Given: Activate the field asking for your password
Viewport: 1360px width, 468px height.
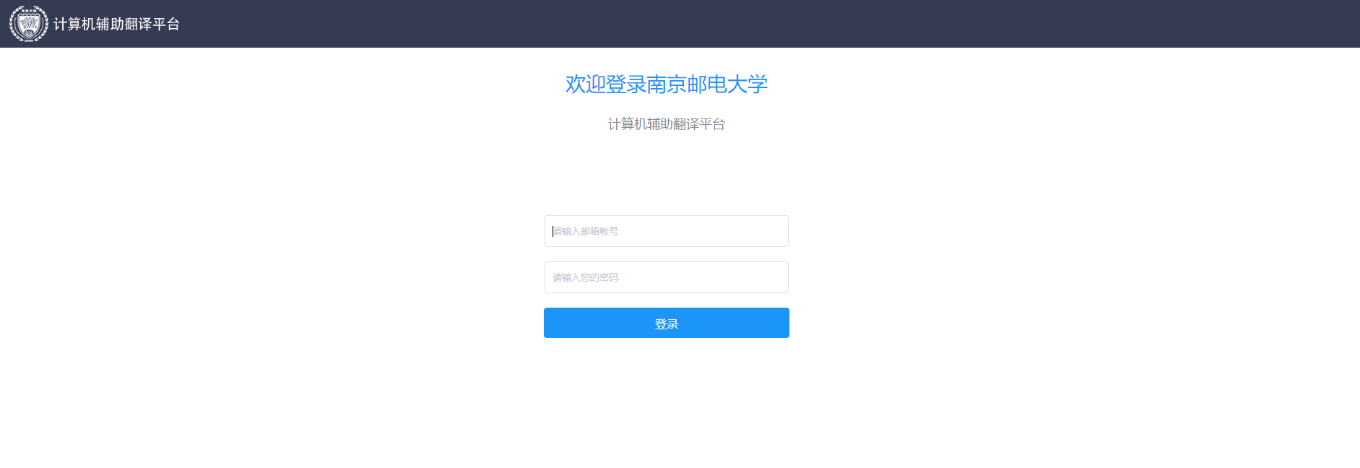Looking at the screenshot, I should pyautogui.click(x=666, y=277).
